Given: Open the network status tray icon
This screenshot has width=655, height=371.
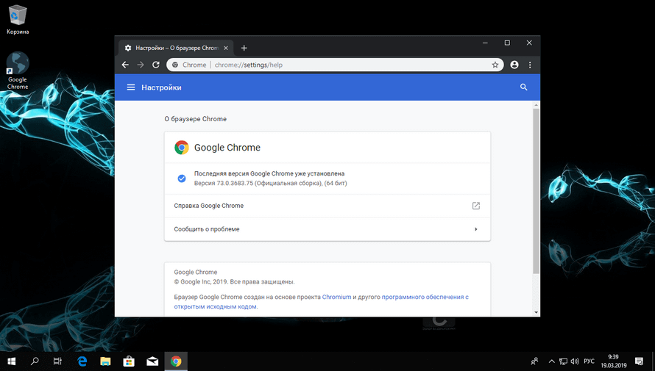Looking at the screenshot, I should click(563, 361).
